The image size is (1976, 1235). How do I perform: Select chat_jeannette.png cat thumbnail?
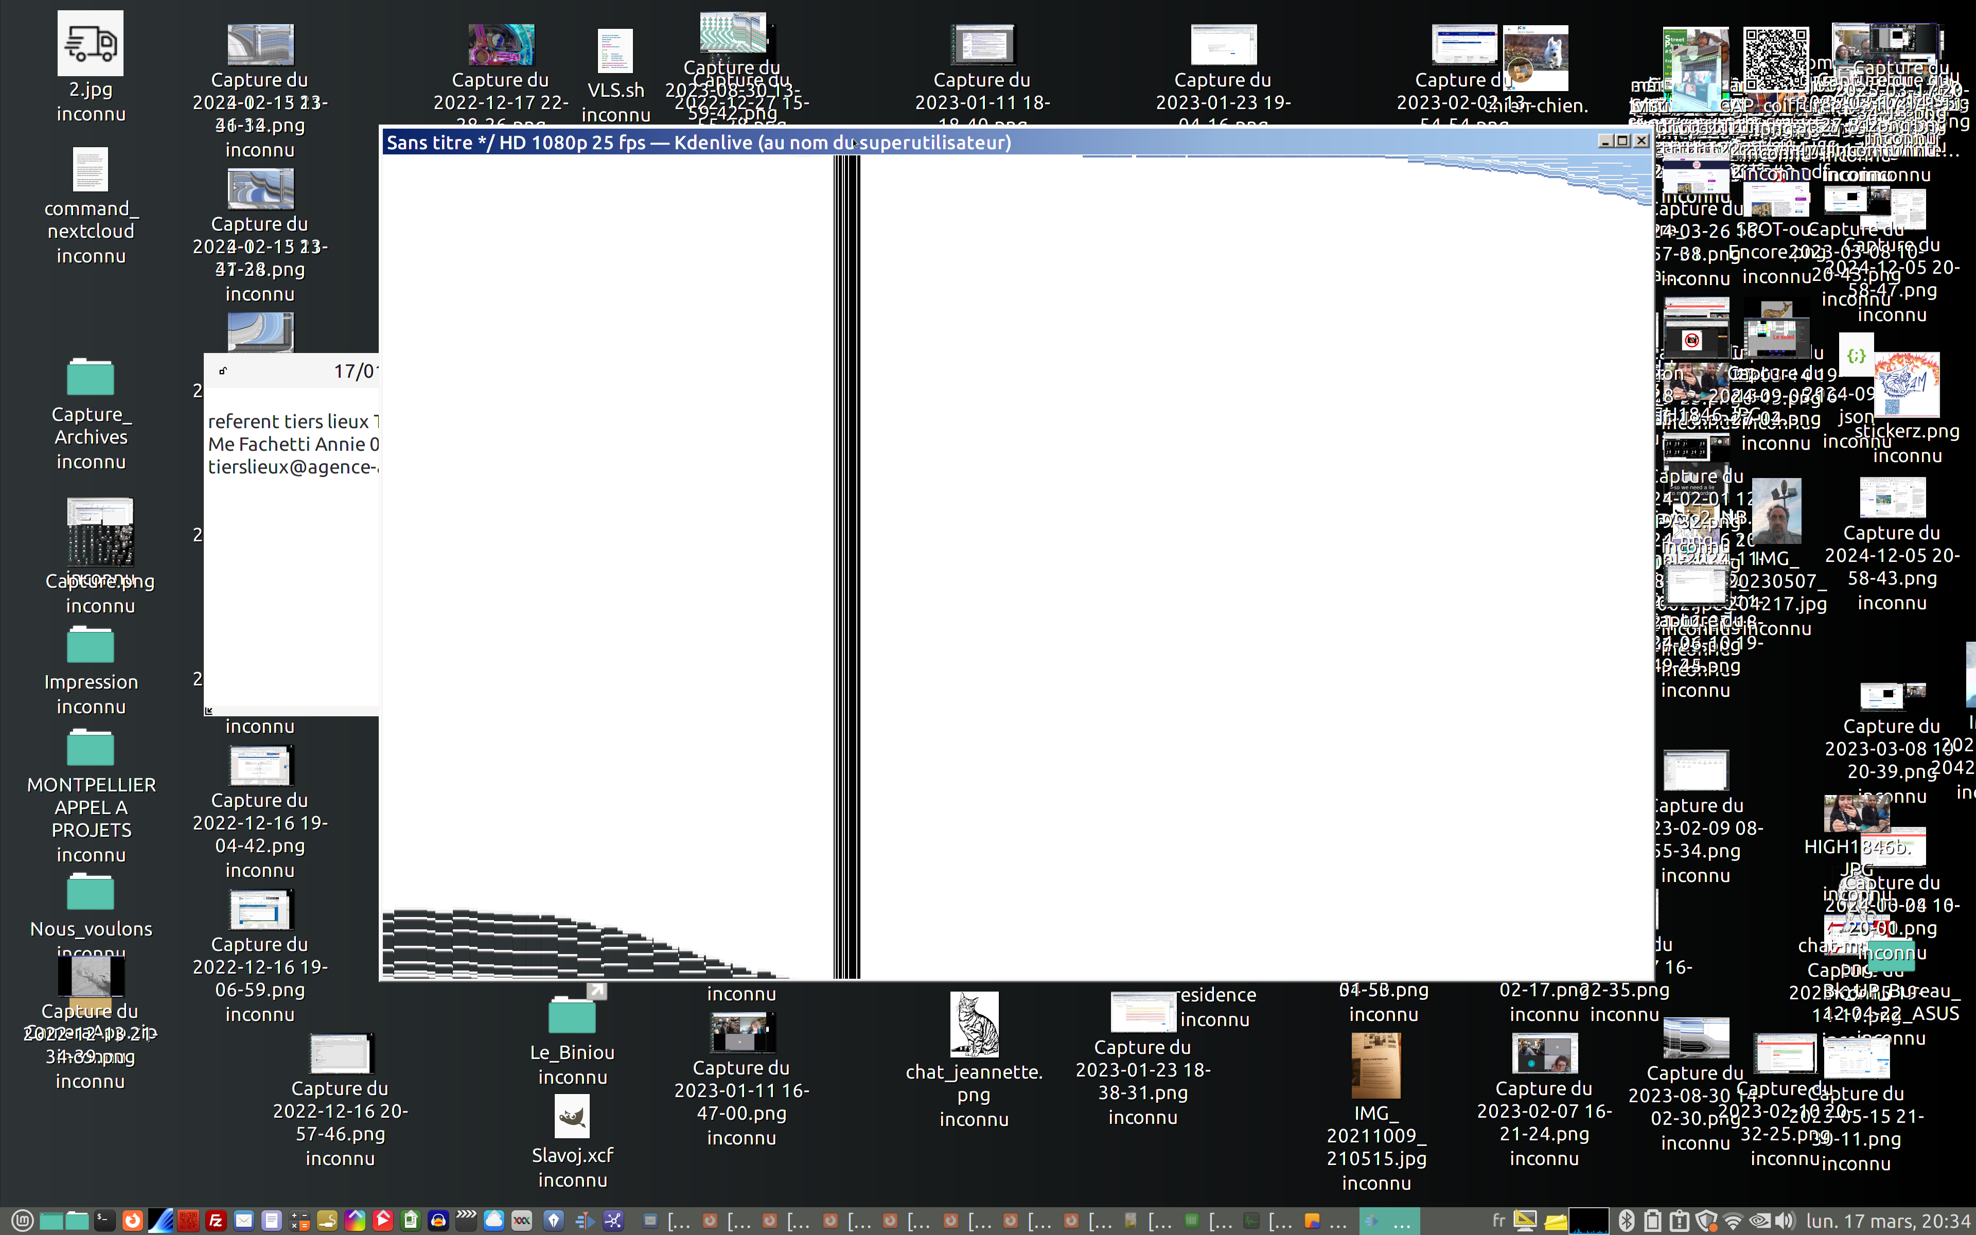[x=974, y=1025]
